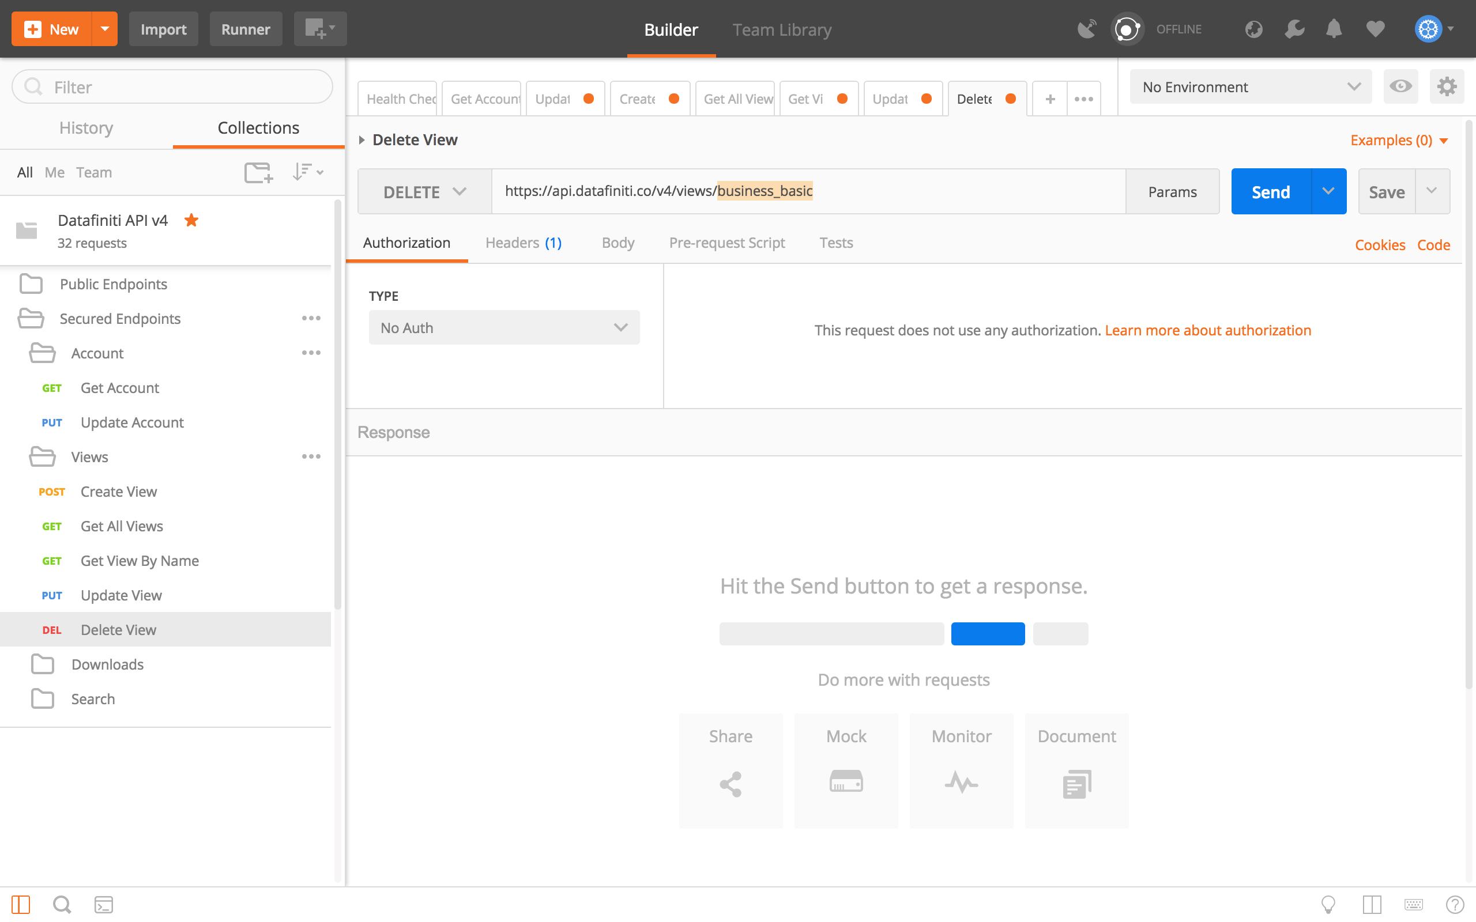Switch to Team Library
1476x922 pixels.
tap(782, 29)
